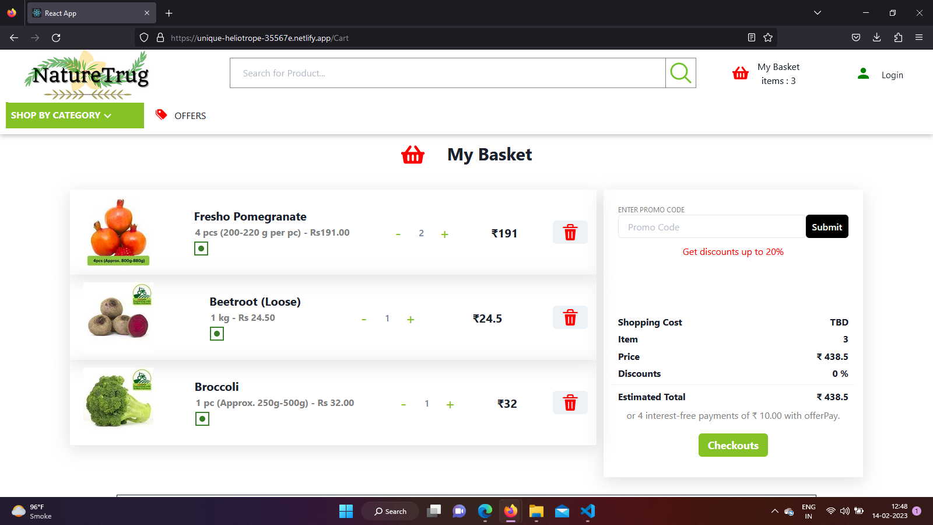The width and height of the screenshot is (933, 525).
Task: Click the Beetroot (Loose) product name
Action: pyautogui.click(x=255, y=302)
